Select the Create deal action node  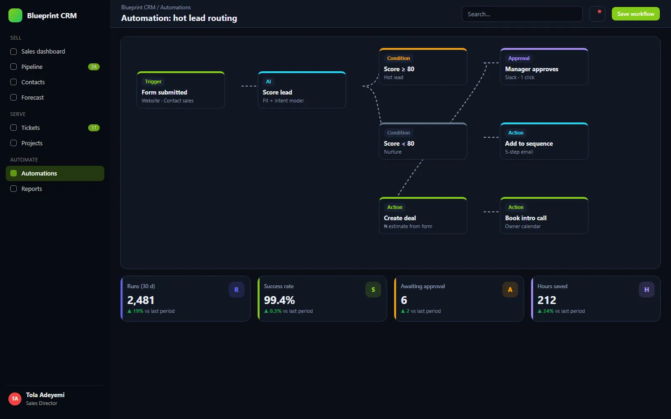[x=423, y=215]
